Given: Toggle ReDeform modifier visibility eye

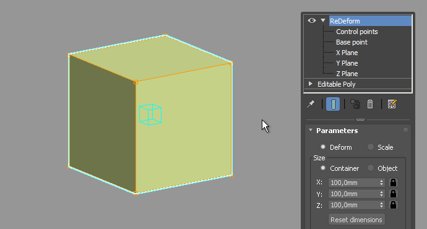Looking at the screenshot, I should point(312,20).
